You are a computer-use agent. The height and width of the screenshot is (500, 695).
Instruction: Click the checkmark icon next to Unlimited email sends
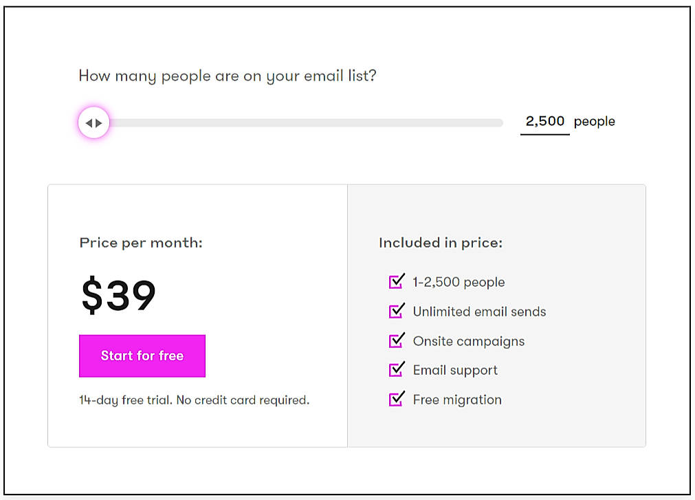(x=395, y=312)
